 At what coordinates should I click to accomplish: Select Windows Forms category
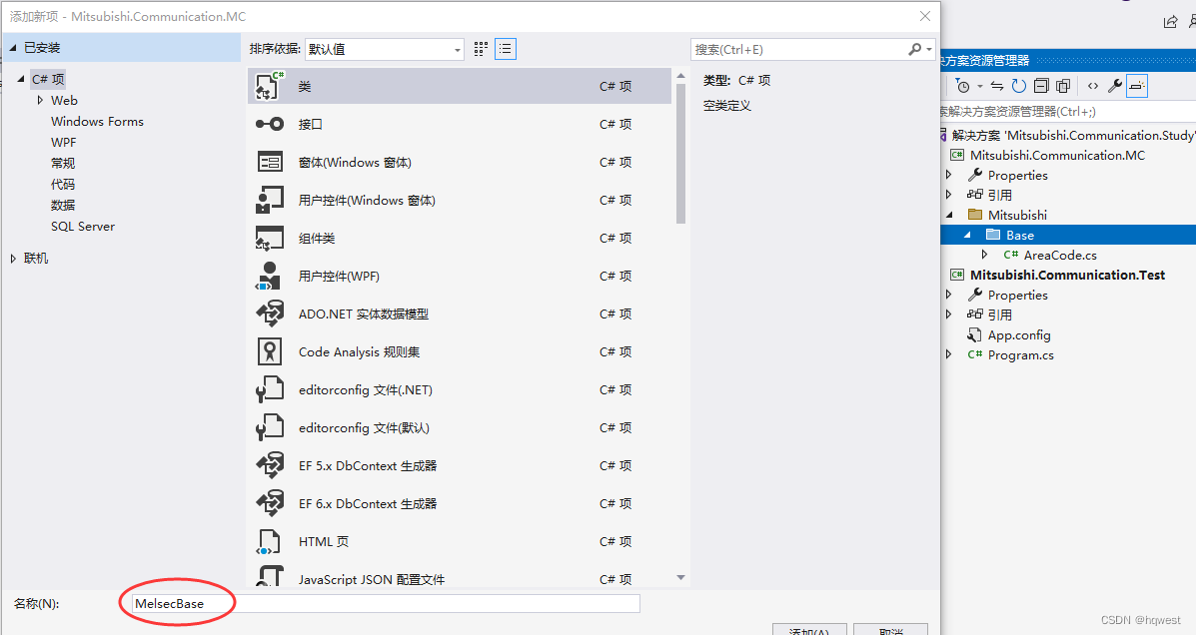(x=97, y=121)
